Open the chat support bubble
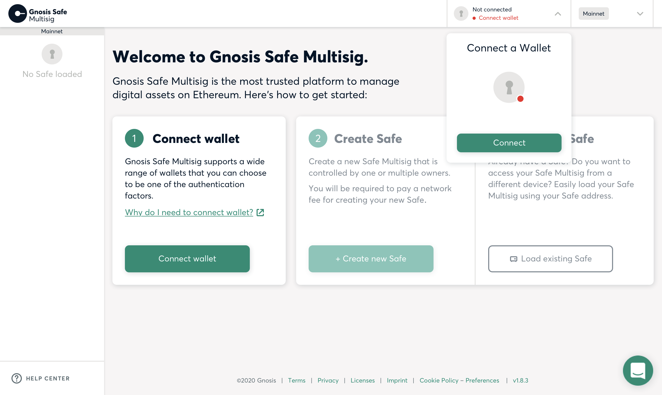Screen dimensions: 662x395 click(x=638, y=371)
